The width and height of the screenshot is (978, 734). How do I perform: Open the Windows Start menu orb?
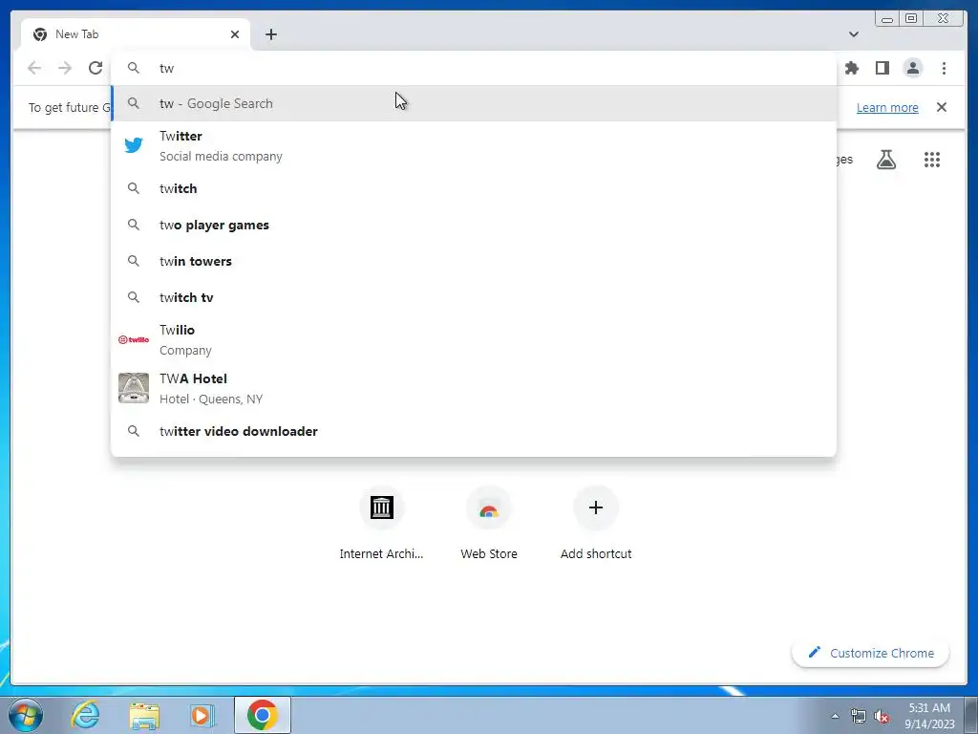coord(26,715)
